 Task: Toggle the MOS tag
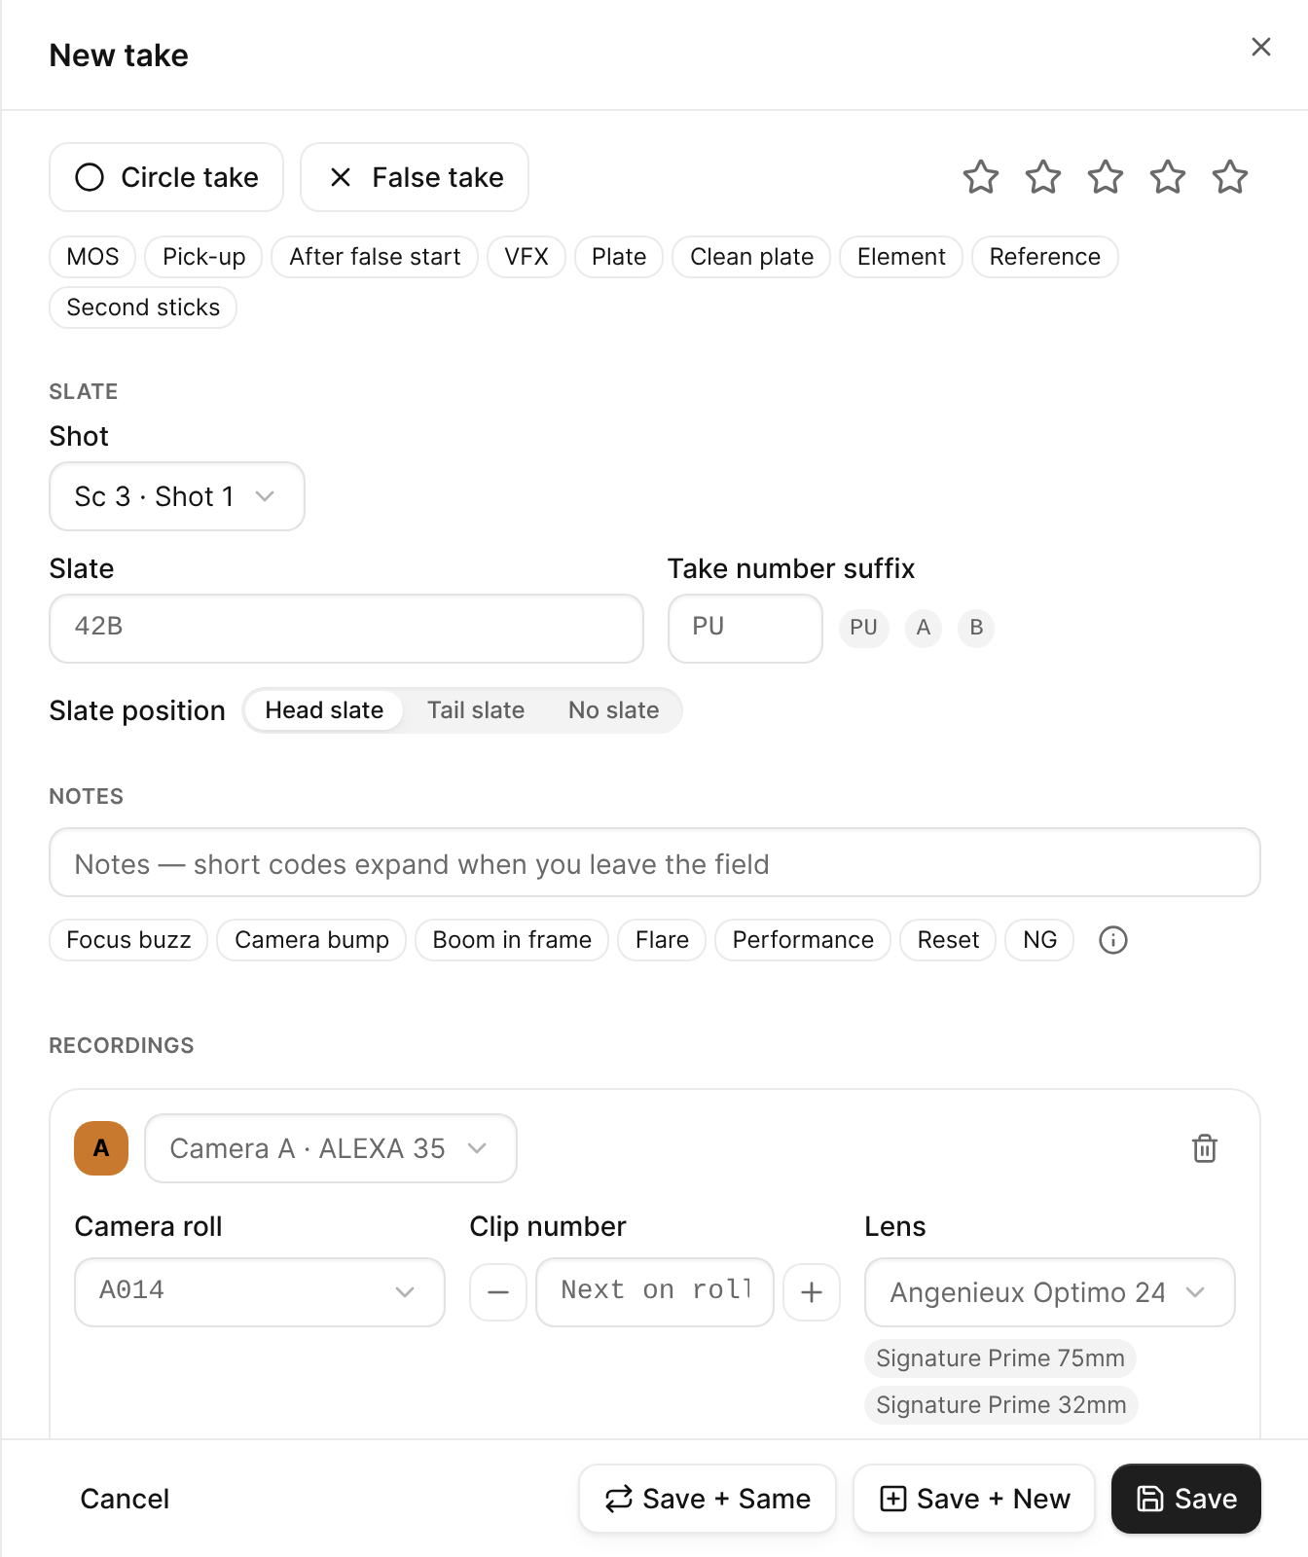pyautogui.click(x=92, y=257)
